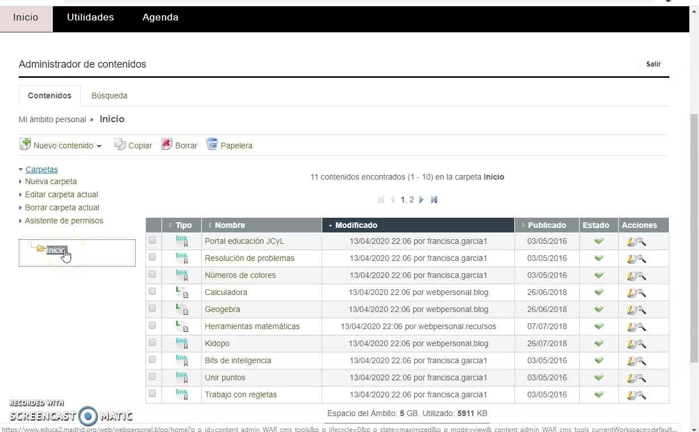Check the box for Calculadora row
Image resolution: width=699 pixels, height=432 pixels.
pos(152,291)
